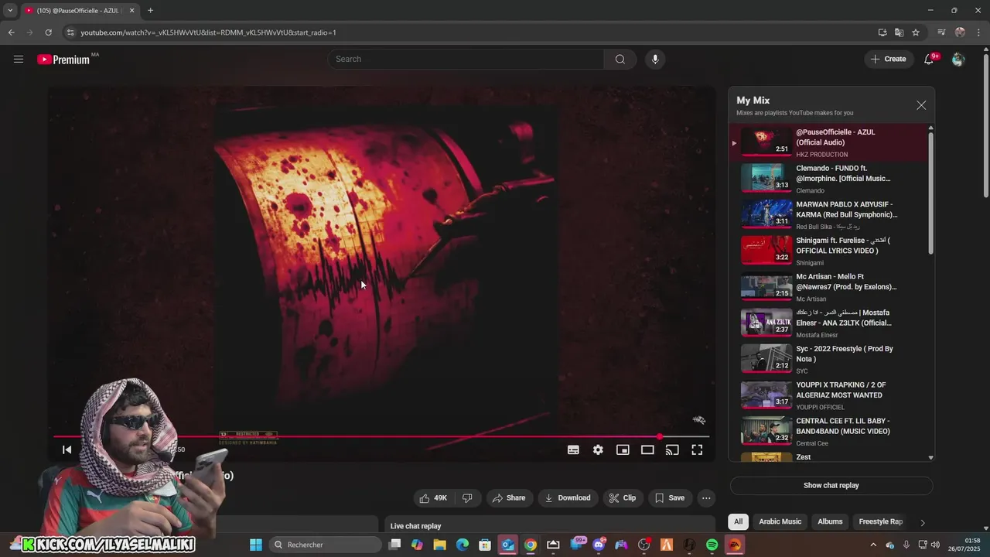Viewport: 990px width, 557px height.
Task: Enter full screen mode
Action: [697, 449]
